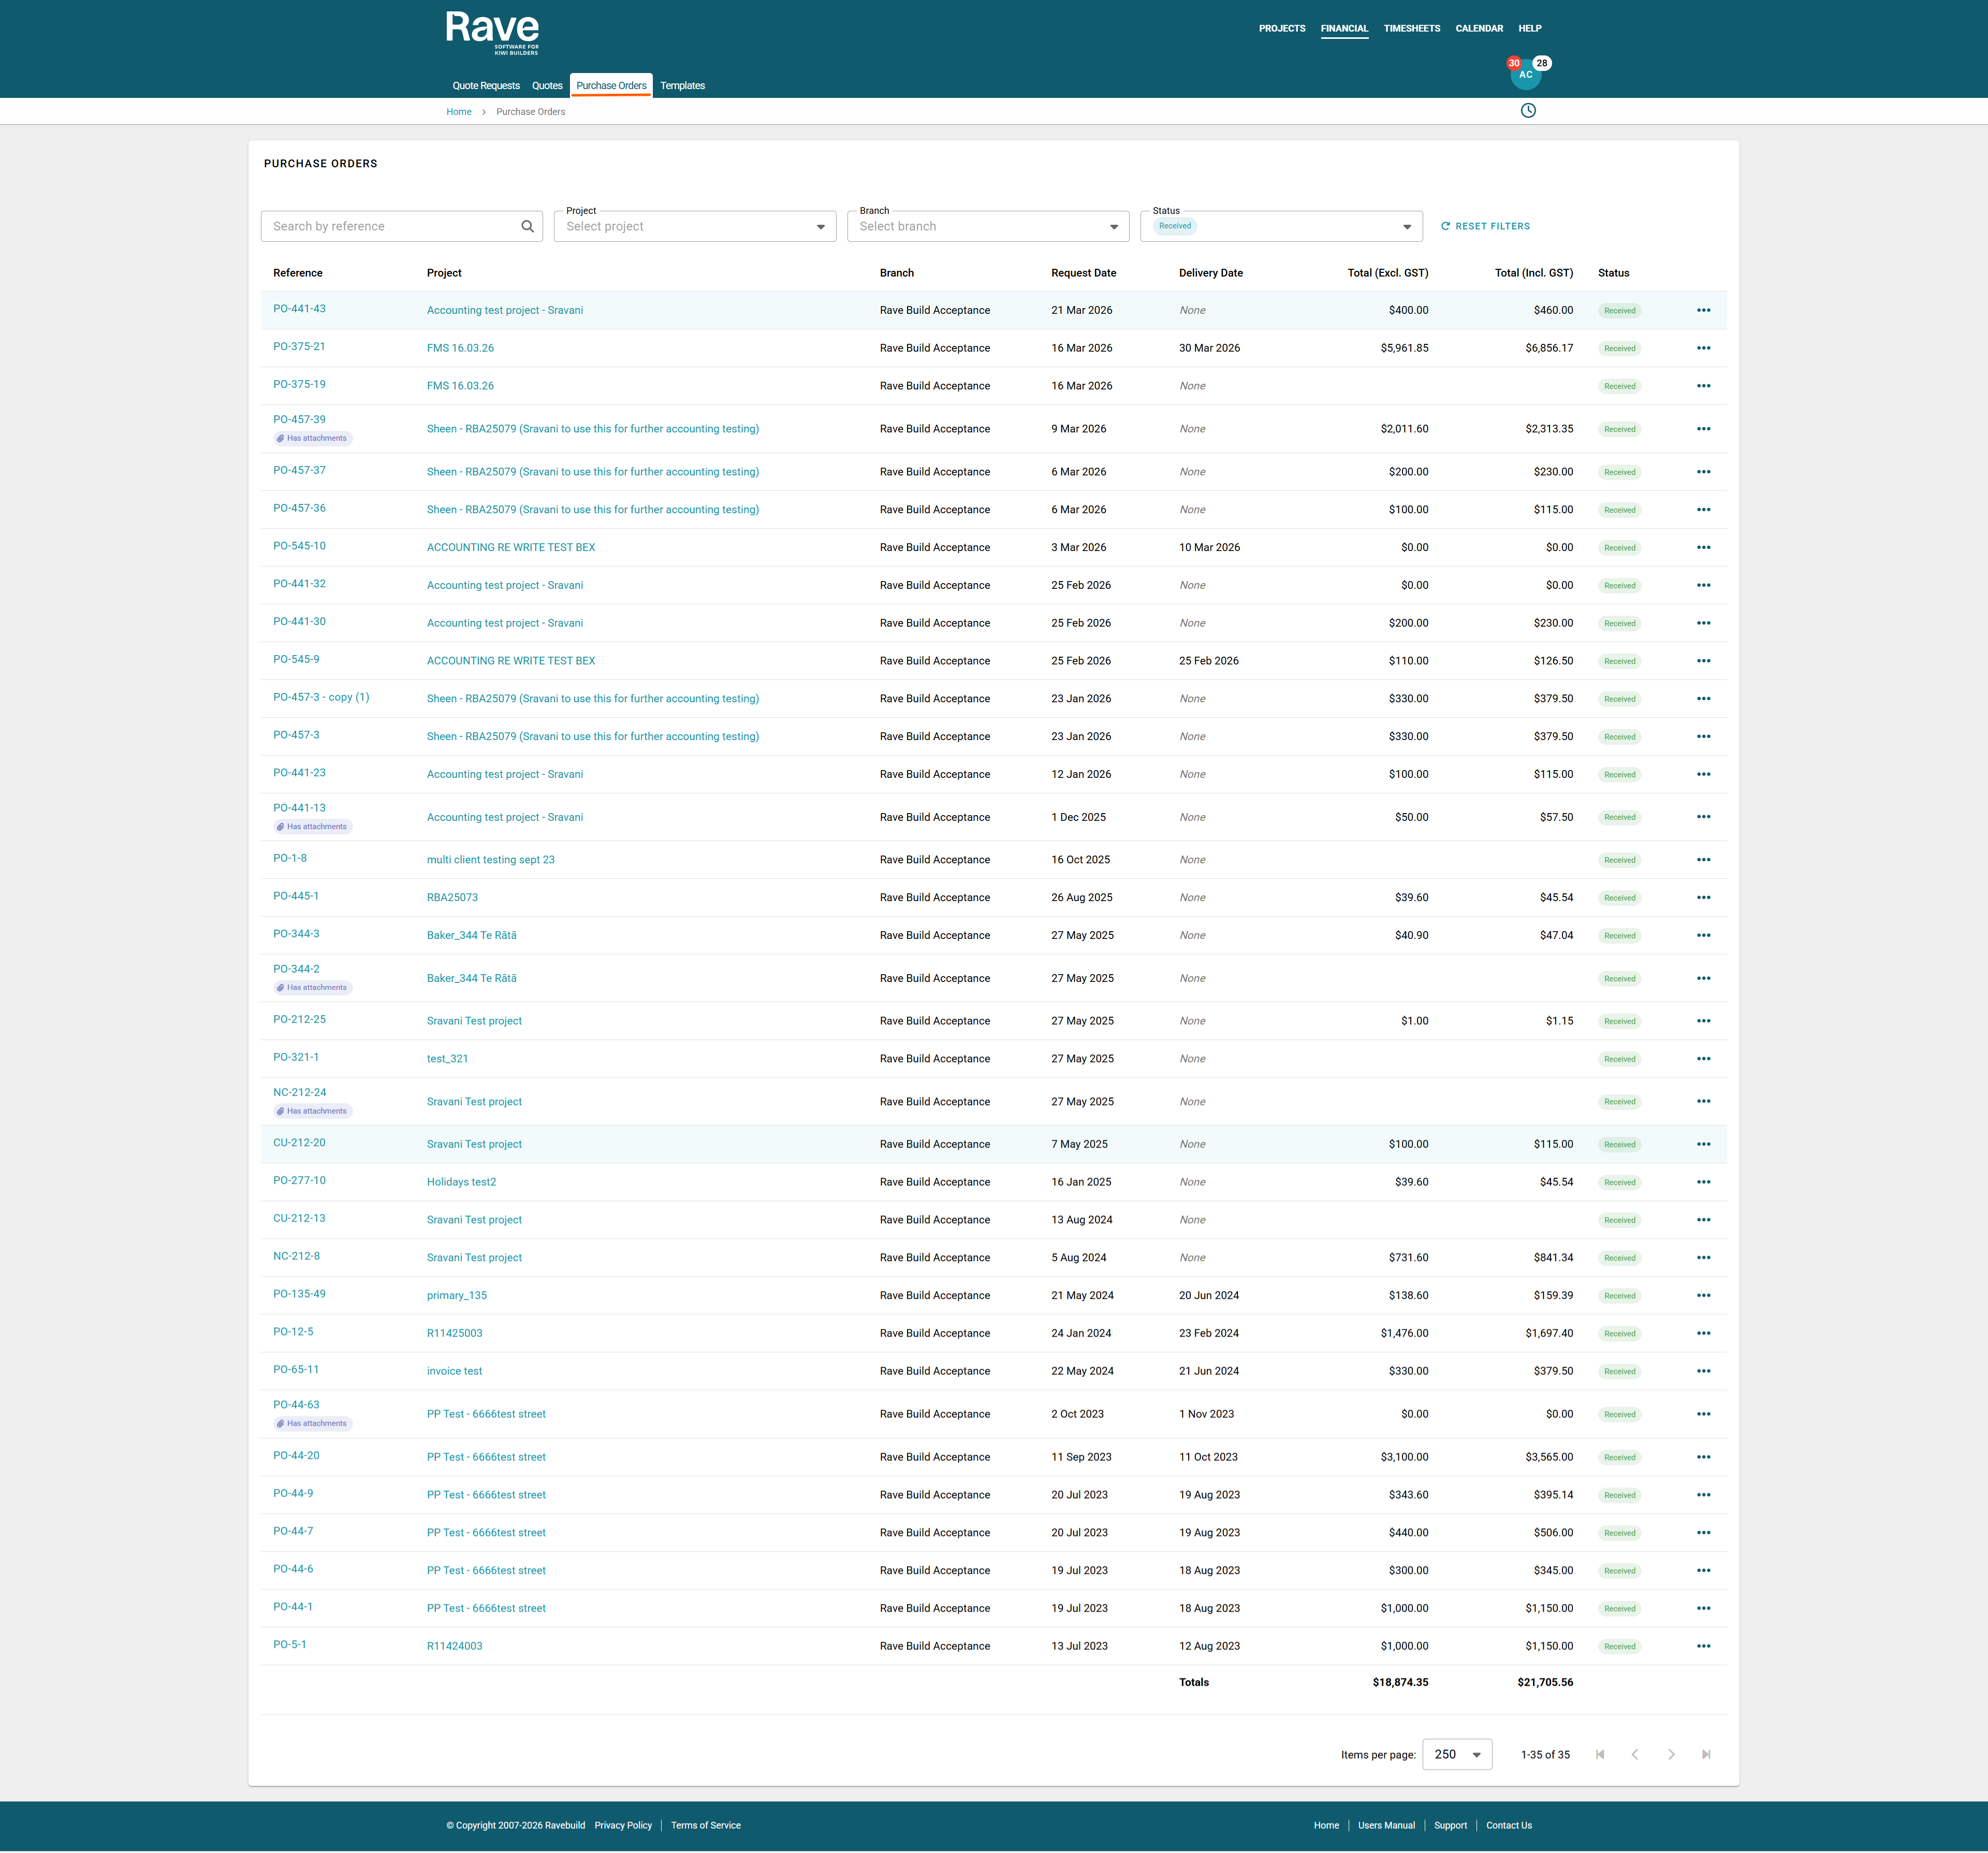Open the Templates tab
The image size is (1988, 1853).
682,86
